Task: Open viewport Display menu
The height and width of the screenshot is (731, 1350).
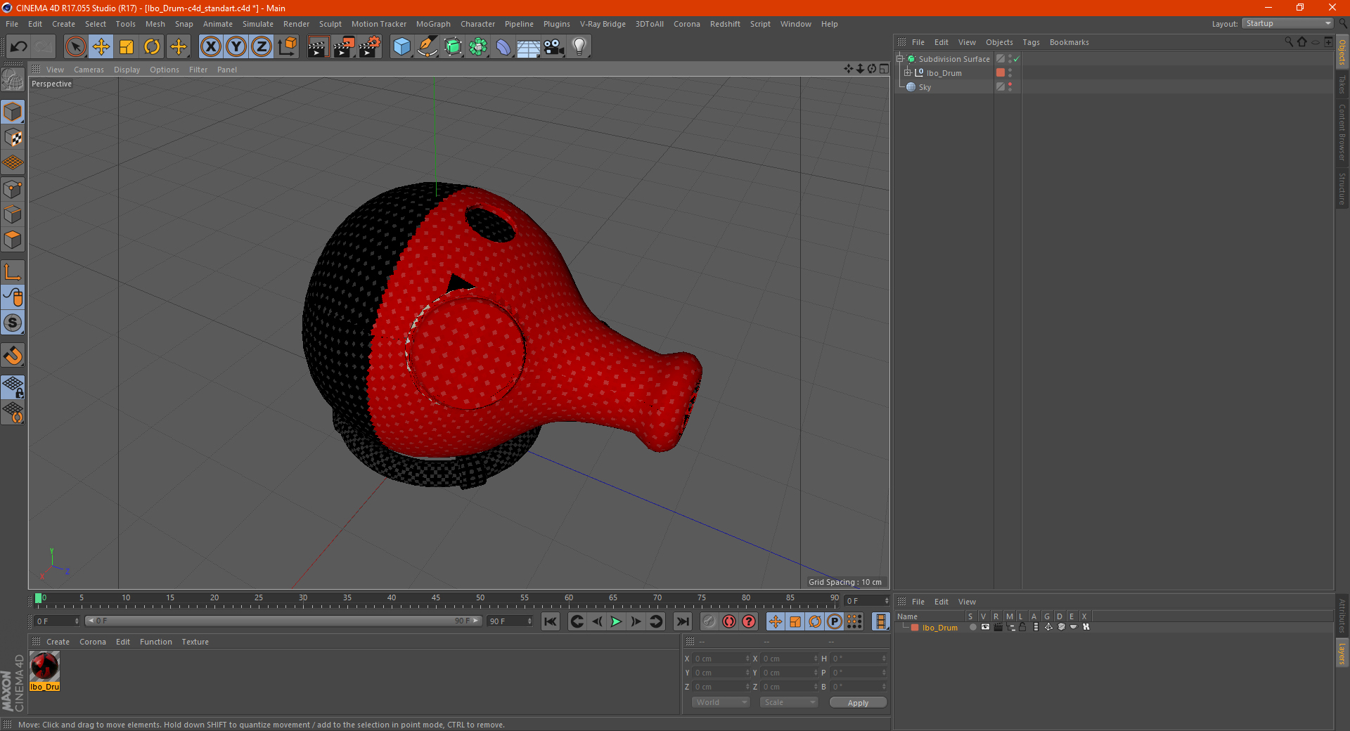Action: click(x=127, y=70)
